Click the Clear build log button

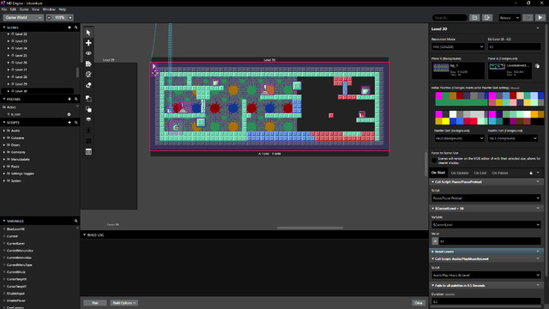[419, 303]
